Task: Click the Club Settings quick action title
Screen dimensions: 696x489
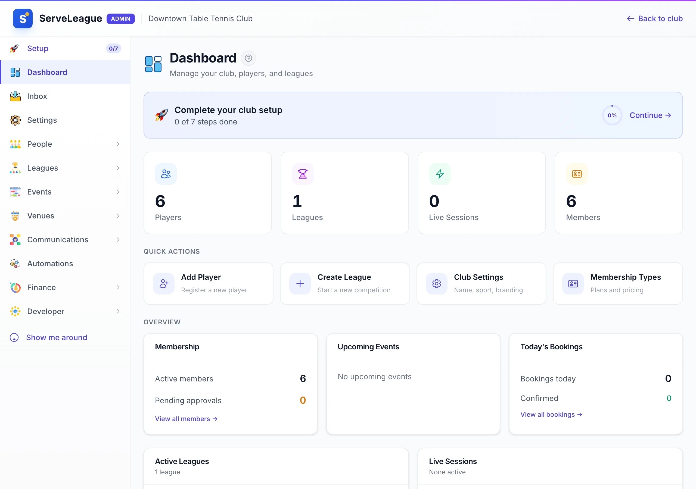Action: pos(479,278)
